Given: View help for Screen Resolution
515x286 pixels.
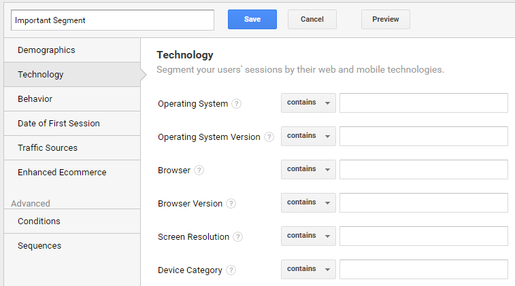Looking at the screenshot, I should click(x=238, y=236).
